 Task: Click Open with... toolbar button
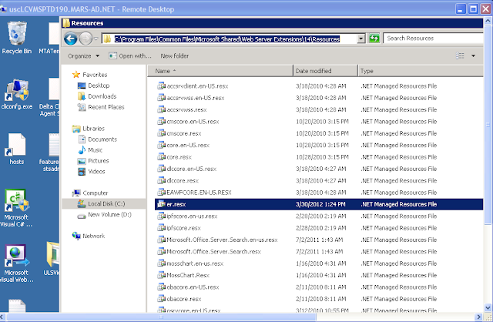[x=130, y=56]
